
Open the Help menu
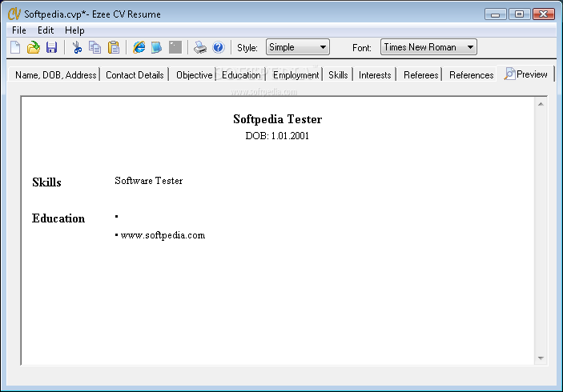[x=74, y=30]
